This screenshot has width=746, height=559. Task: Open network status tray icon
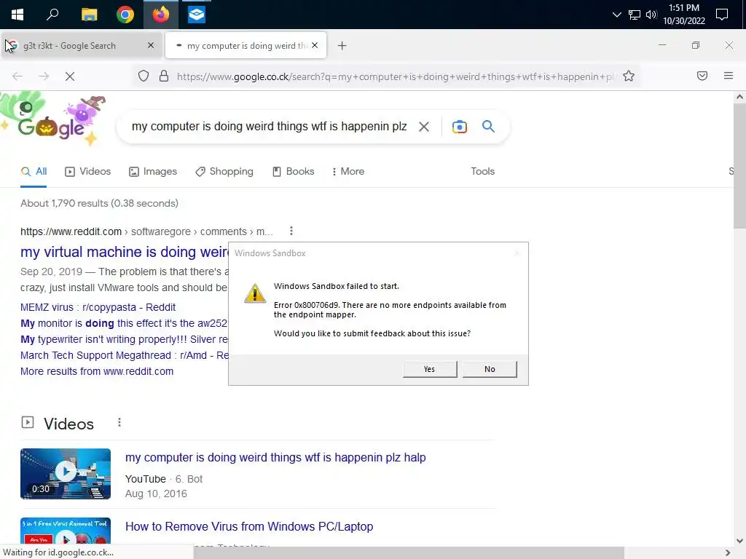[635, 15]
